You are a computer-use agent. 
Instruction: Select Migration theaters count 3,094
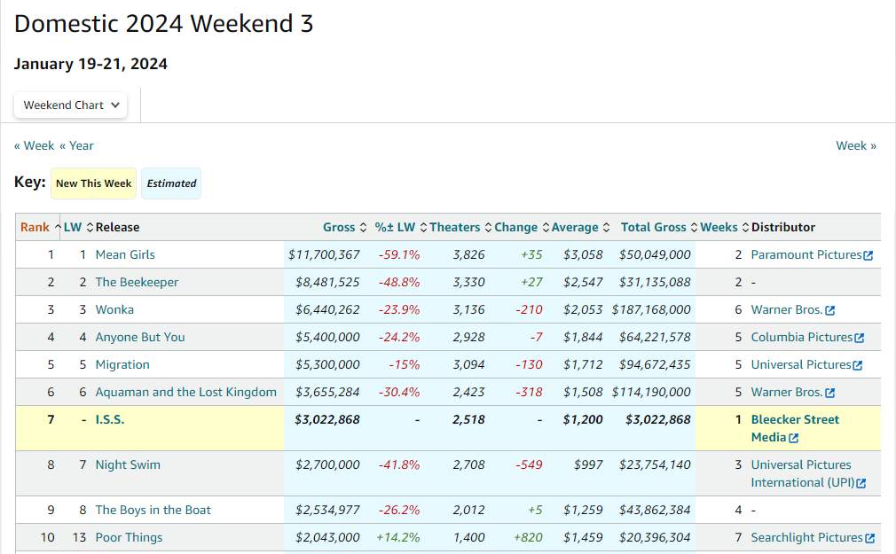click(468, 364)
